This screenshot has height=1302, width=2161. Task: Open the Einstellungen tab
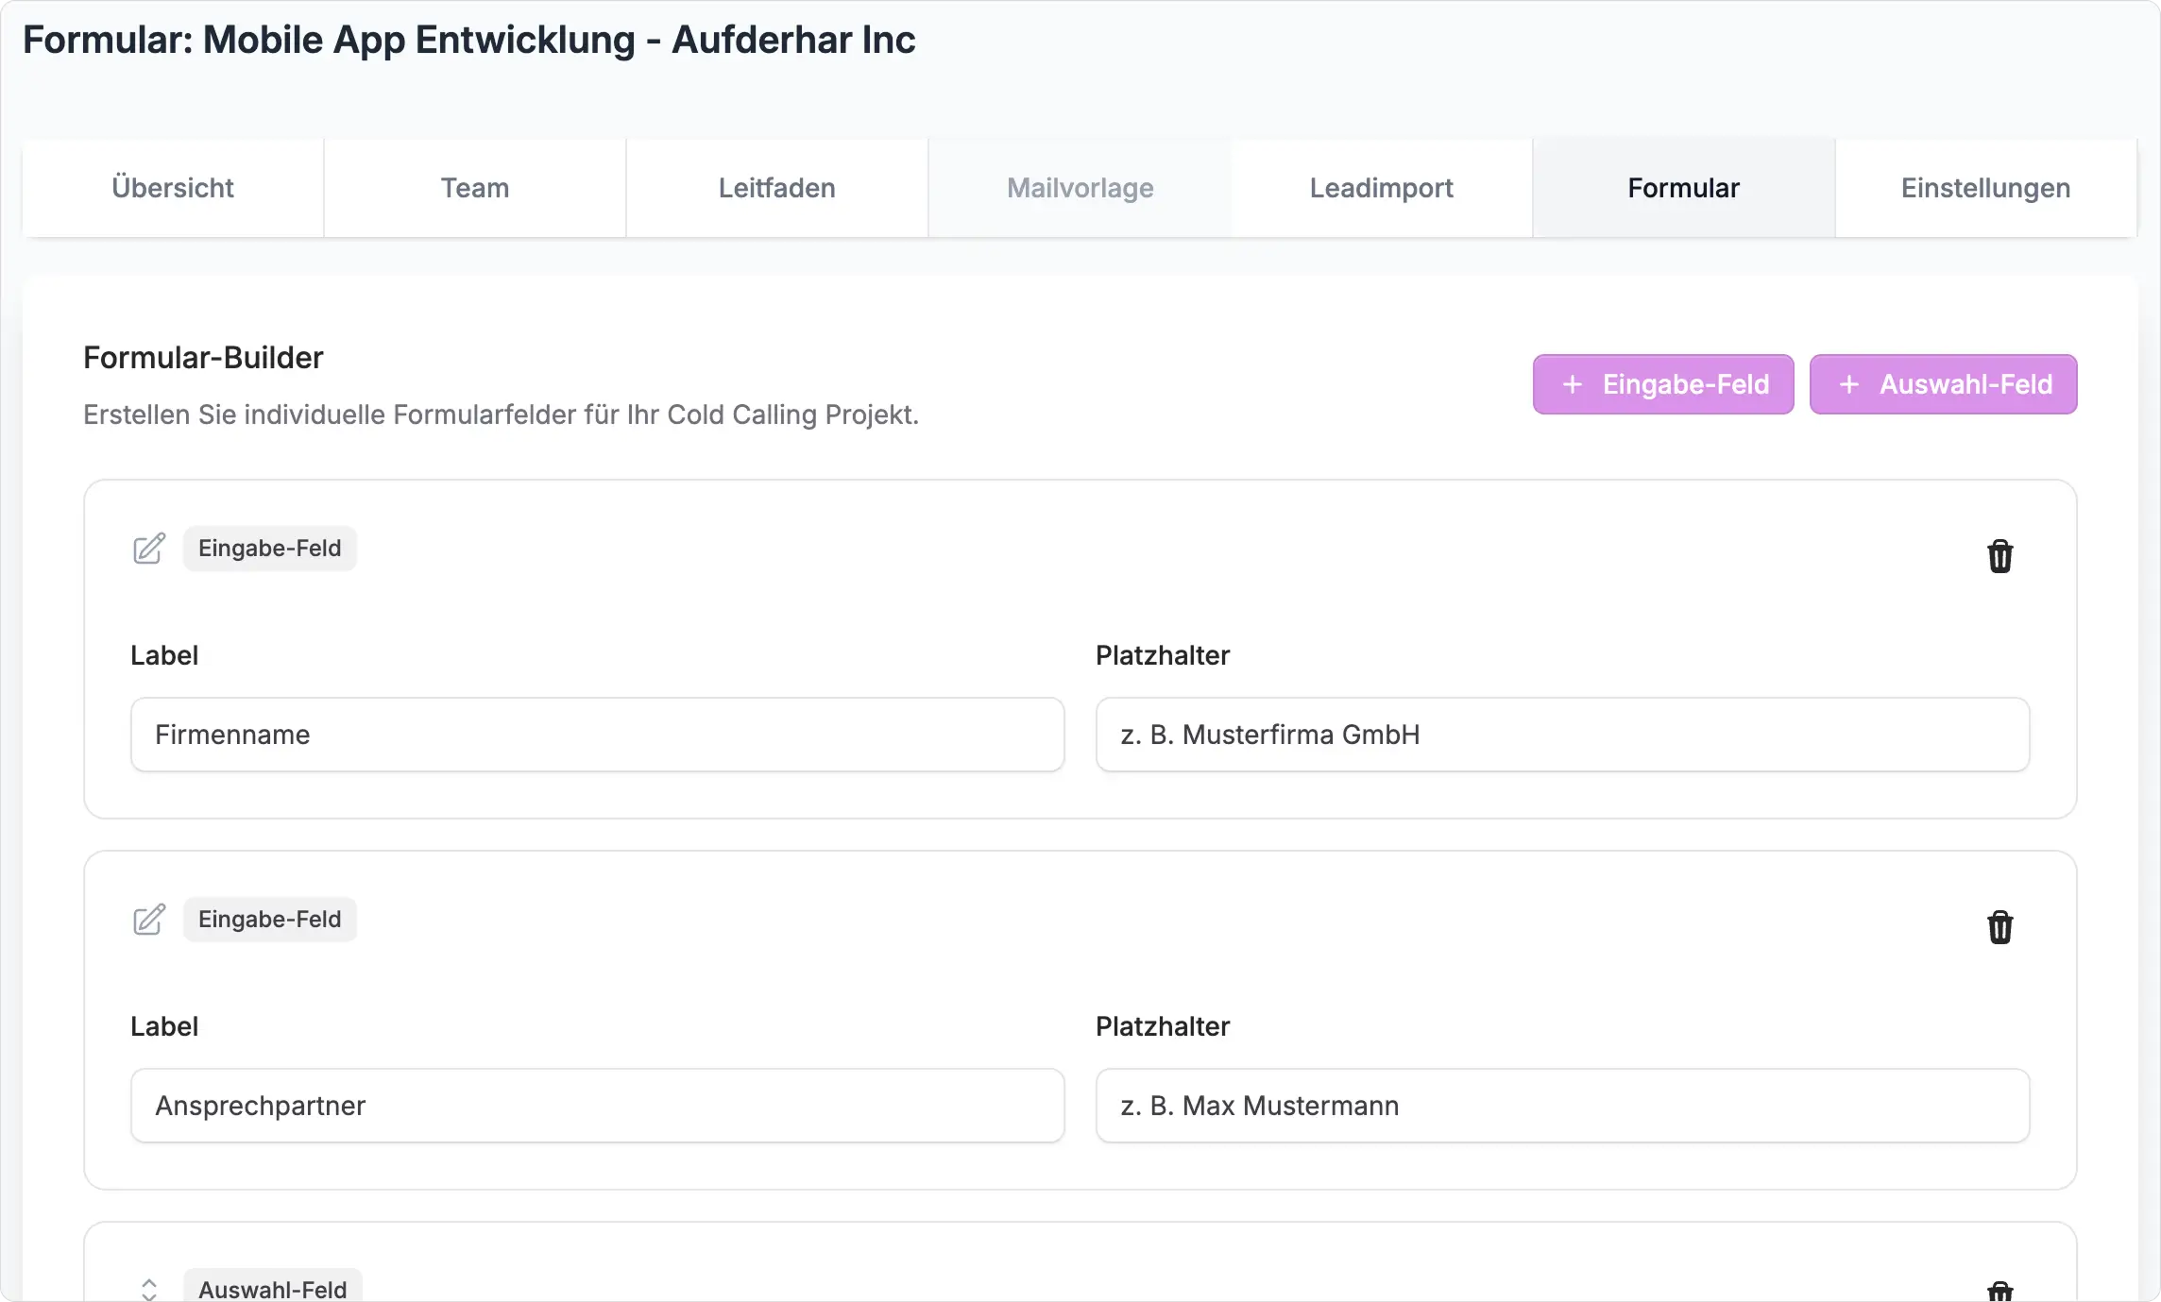[1985, 188]
